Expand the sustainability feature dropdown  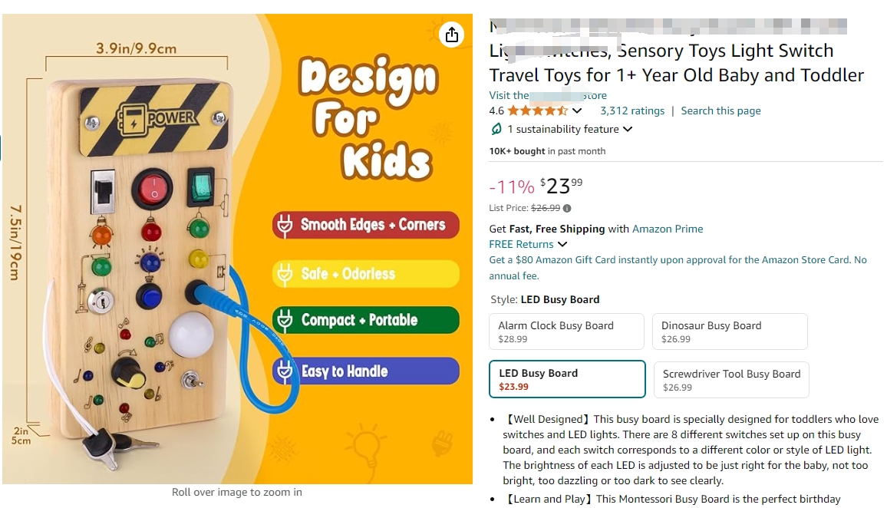coord(628,130)
